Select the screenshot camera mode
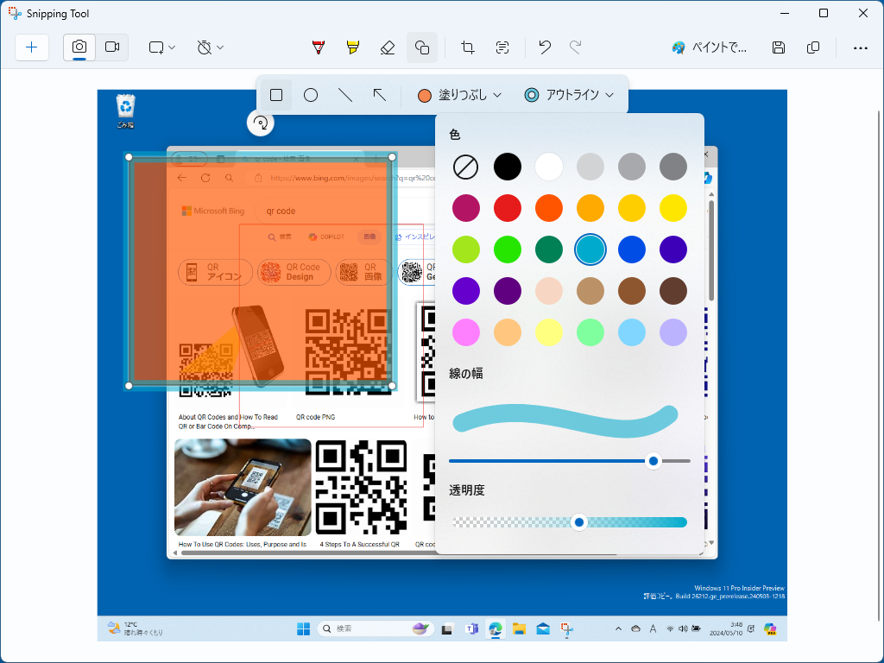The height and width of the screenshot is (663, 884). point(79,47)
